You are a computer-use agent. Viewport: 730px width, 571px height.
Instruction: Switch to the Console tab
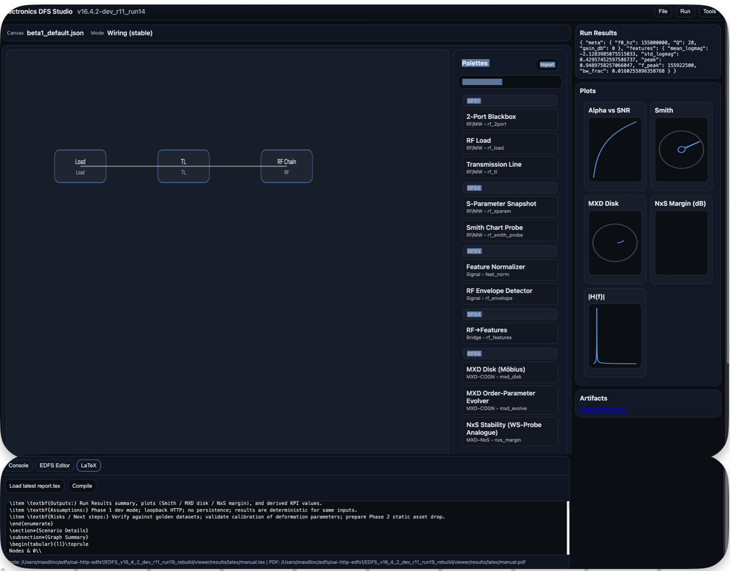[18, 465]
